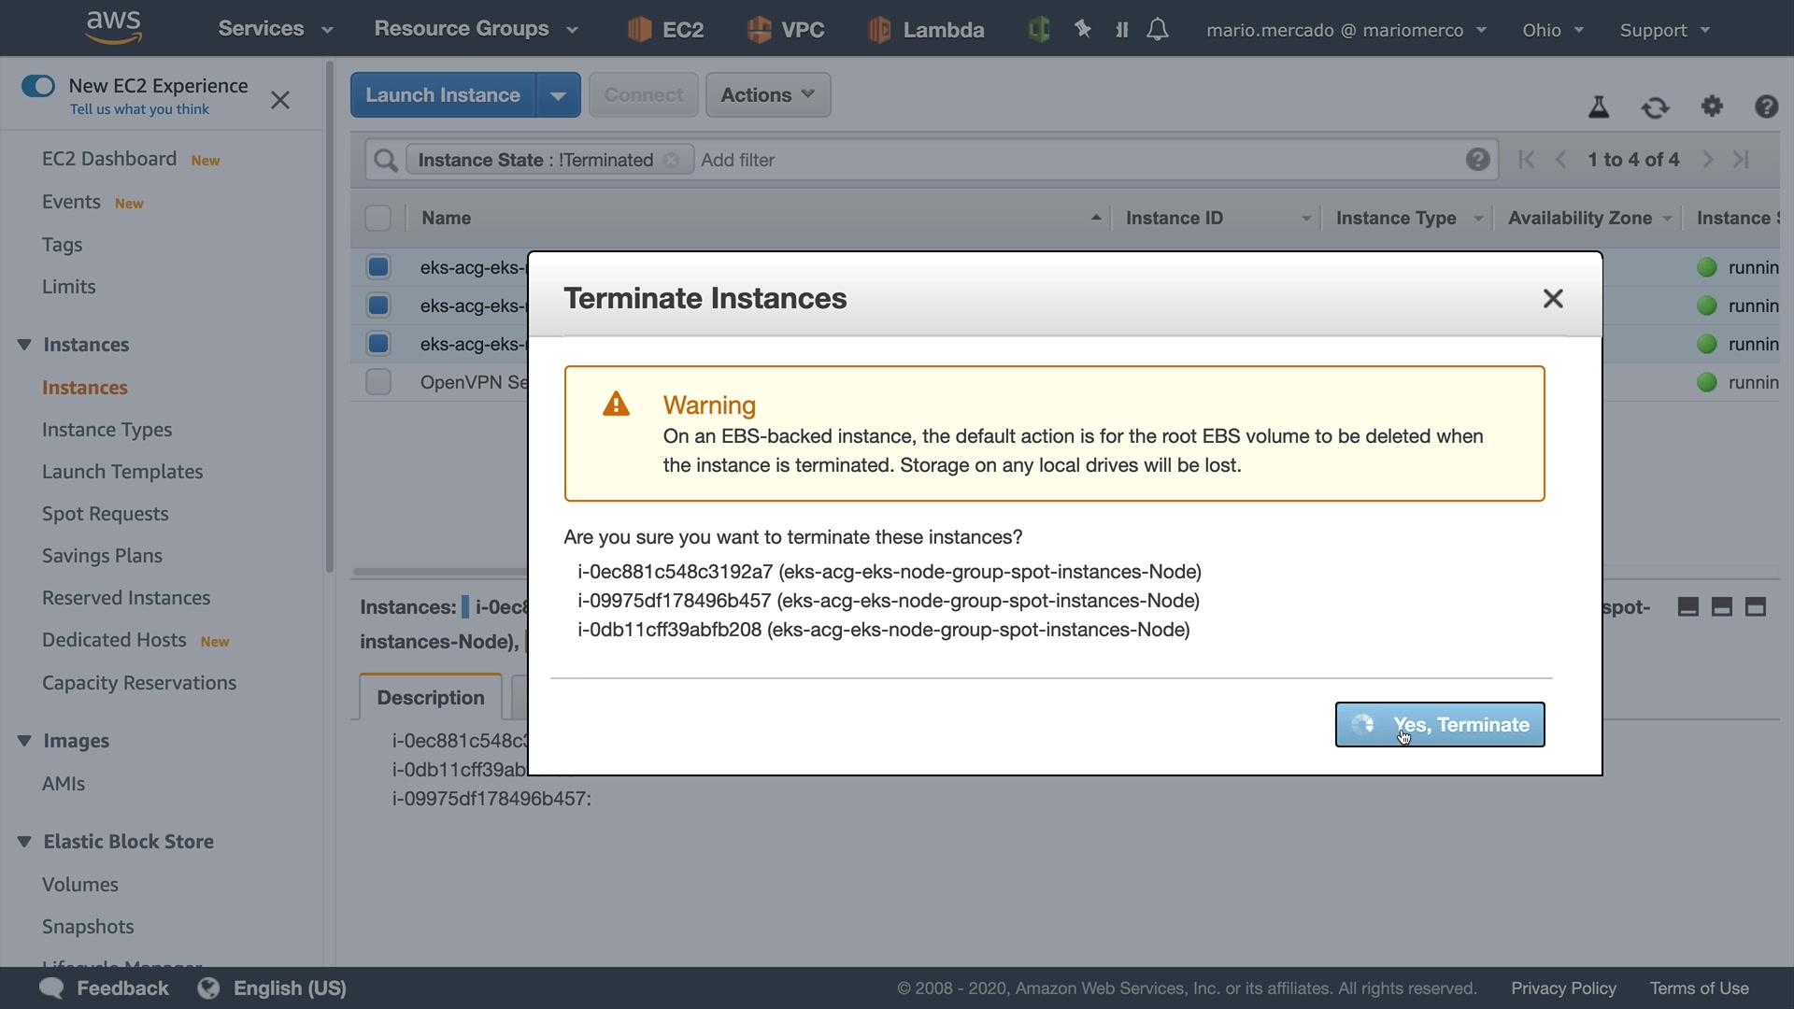1794x1009 pixels.
Task: Open the Actions dropdown menu
Action: point(767,95)
